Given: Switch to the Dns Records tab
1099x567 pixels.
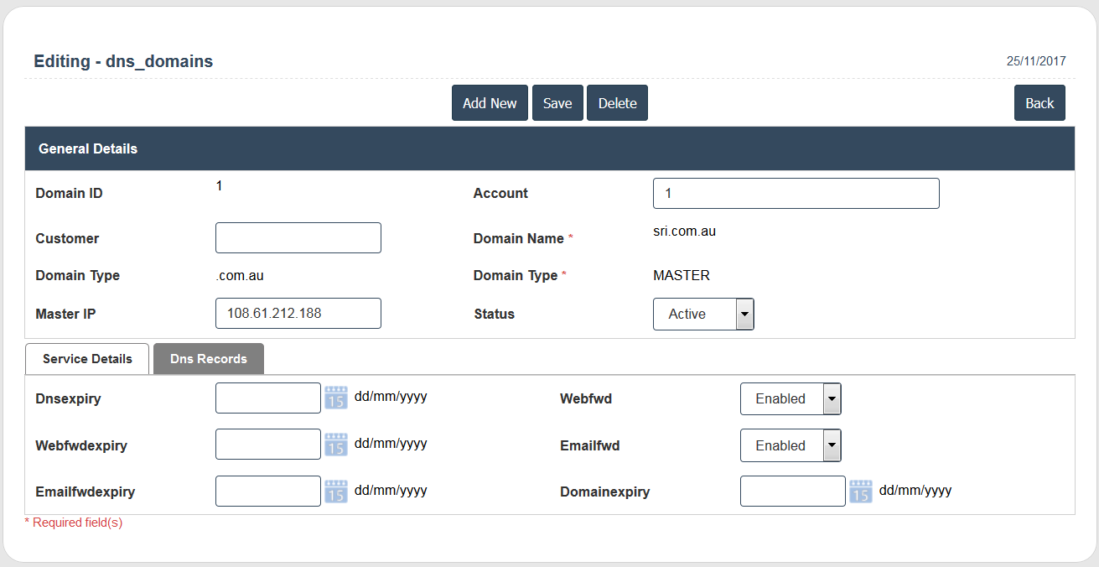Looking at the screenshot, I should pos(209,359).
